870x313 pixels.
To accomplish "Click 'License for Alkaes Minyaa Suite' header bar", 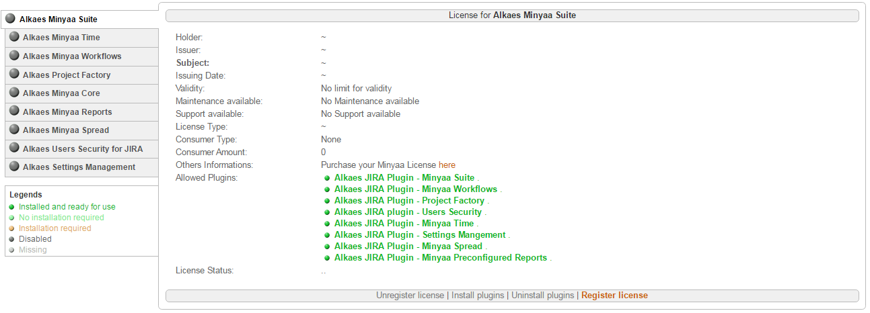I will pyautogui.click(x=512, y=15).
